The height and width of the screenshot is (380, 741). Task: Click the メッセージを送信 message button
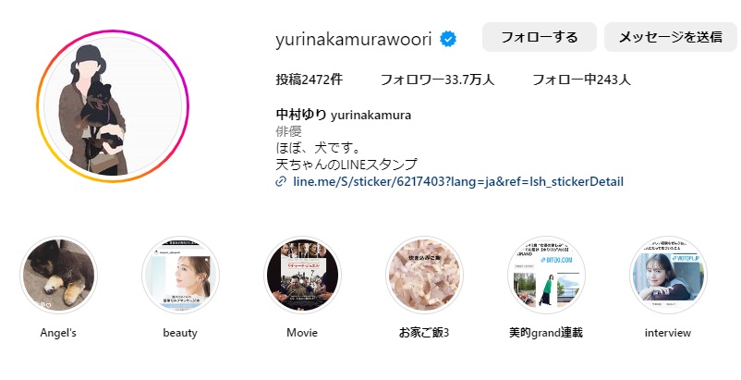(671, 37)
